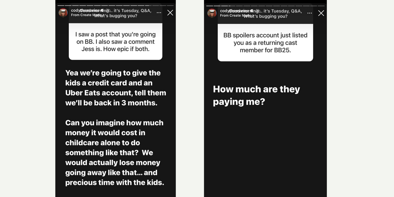Click the right story progress bar

click(265, 6)
